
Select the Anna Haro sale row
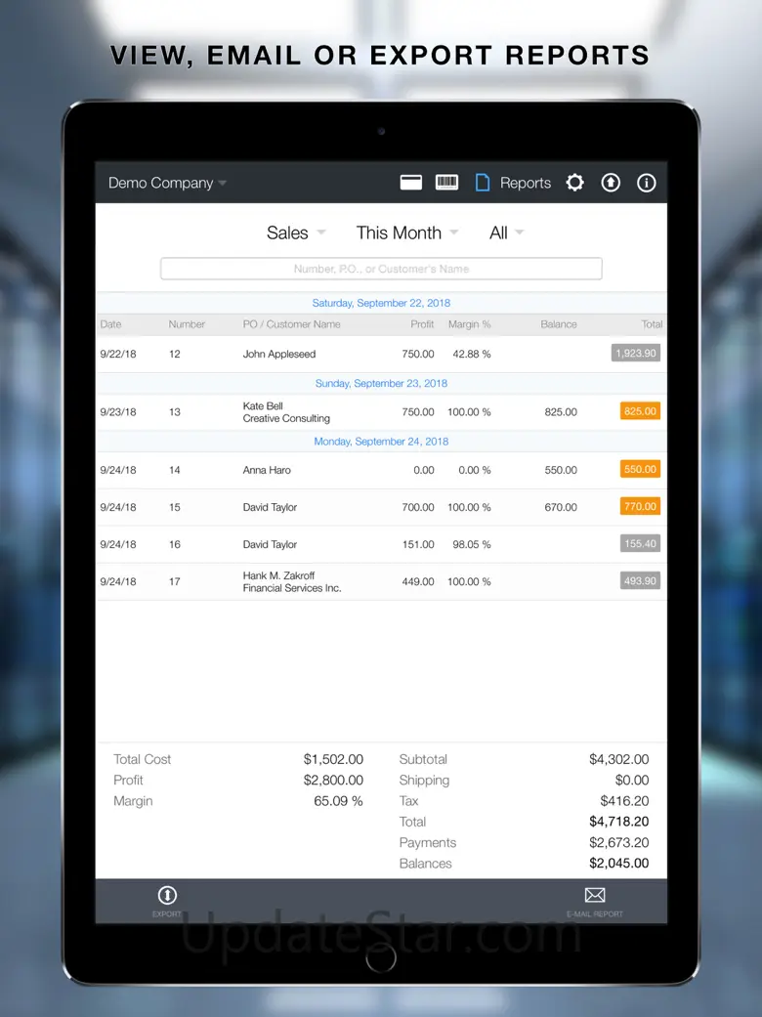(x=381, y=470)
